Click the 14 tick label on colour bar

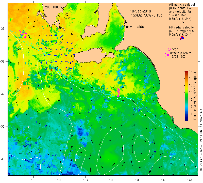[191, 93]
